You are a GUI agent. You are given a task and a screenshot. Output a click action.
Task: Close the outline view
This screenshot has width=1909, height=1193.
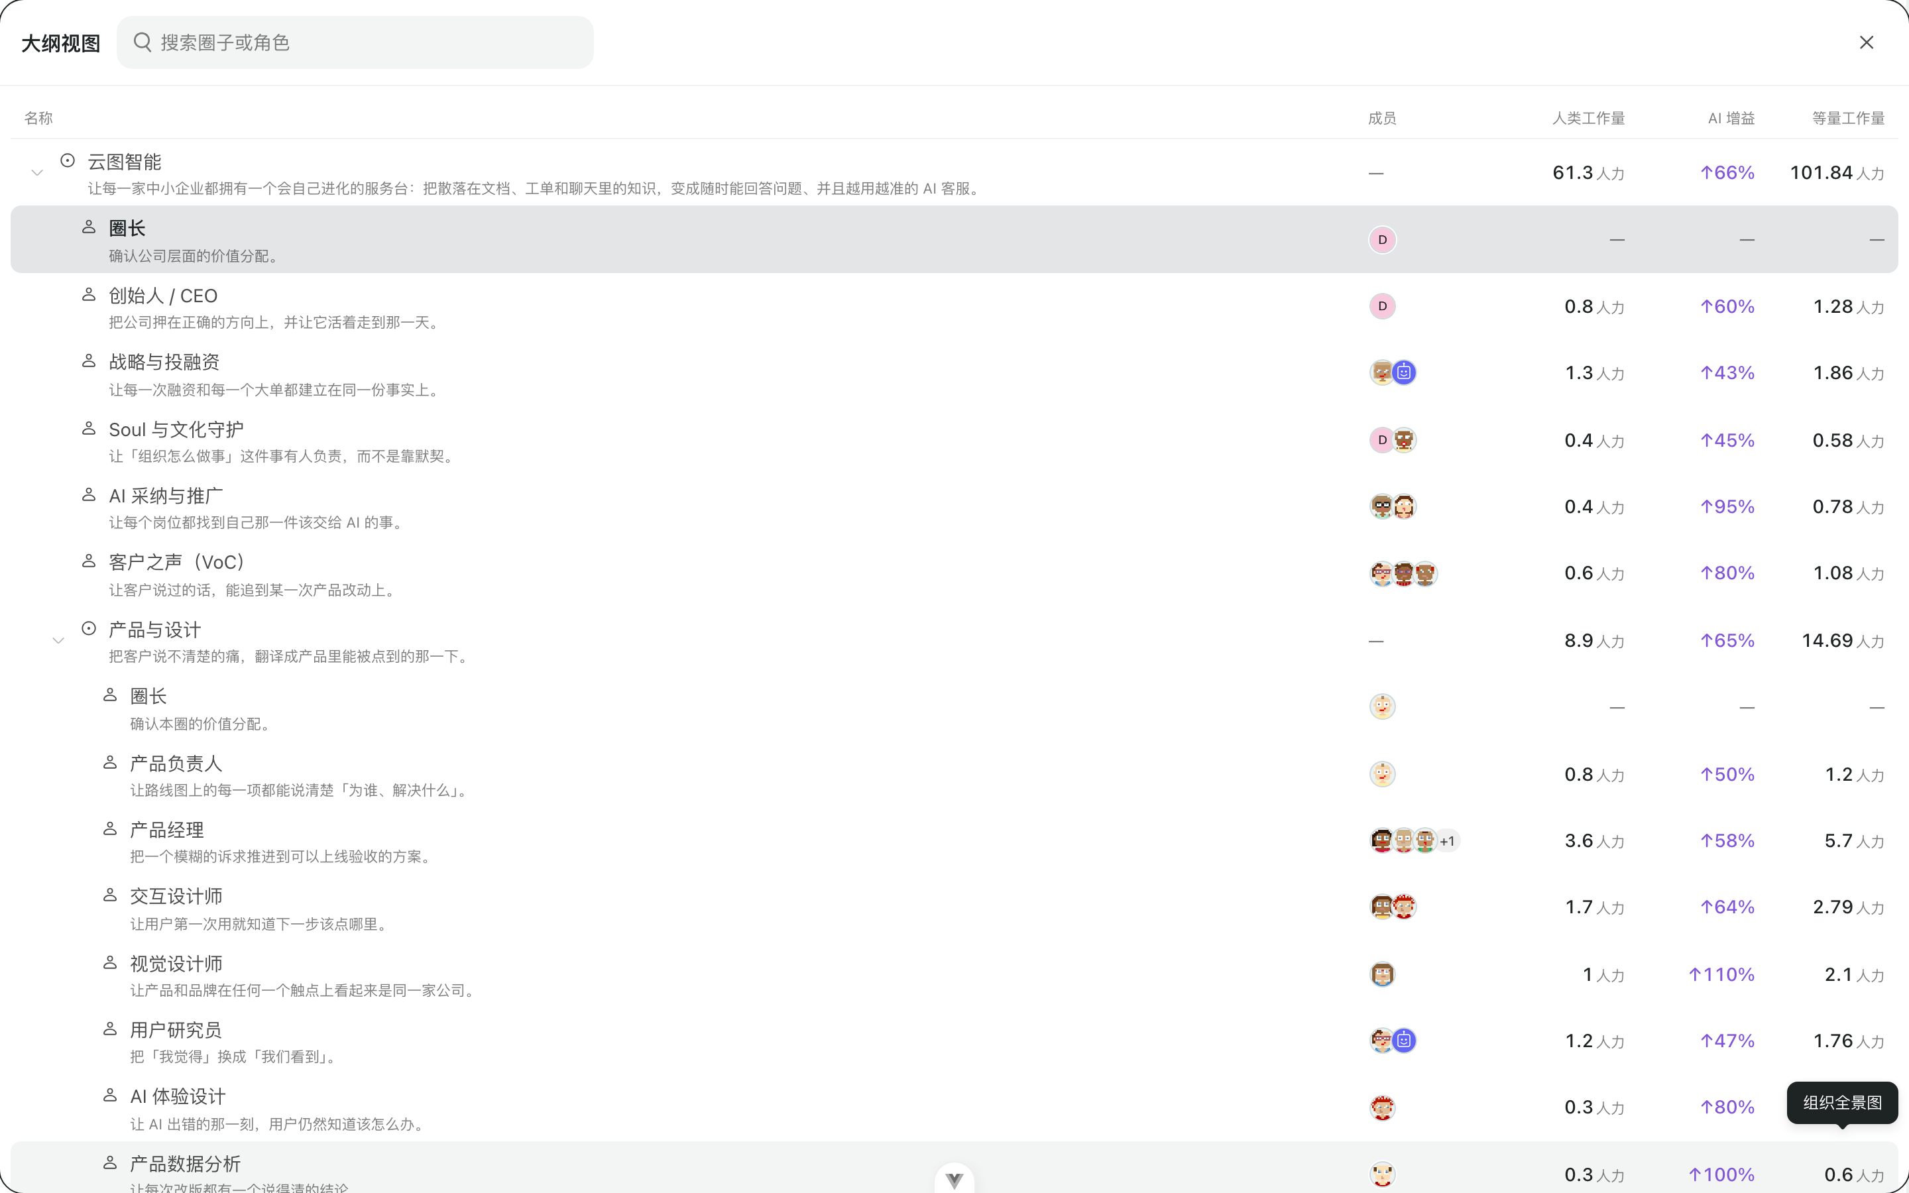1867,42
